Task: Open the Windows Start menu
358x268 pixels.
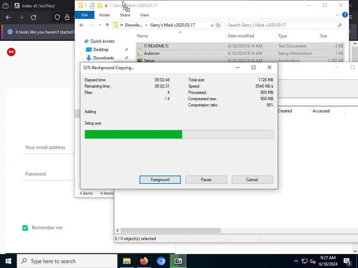Action: click(8, 261)
